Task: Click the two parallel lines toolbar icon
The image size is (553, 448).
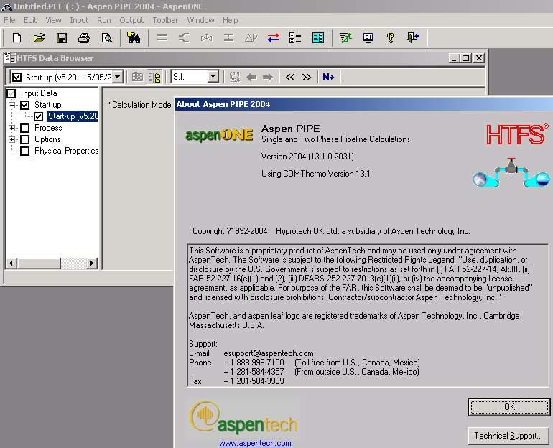Action: [162, 37]
